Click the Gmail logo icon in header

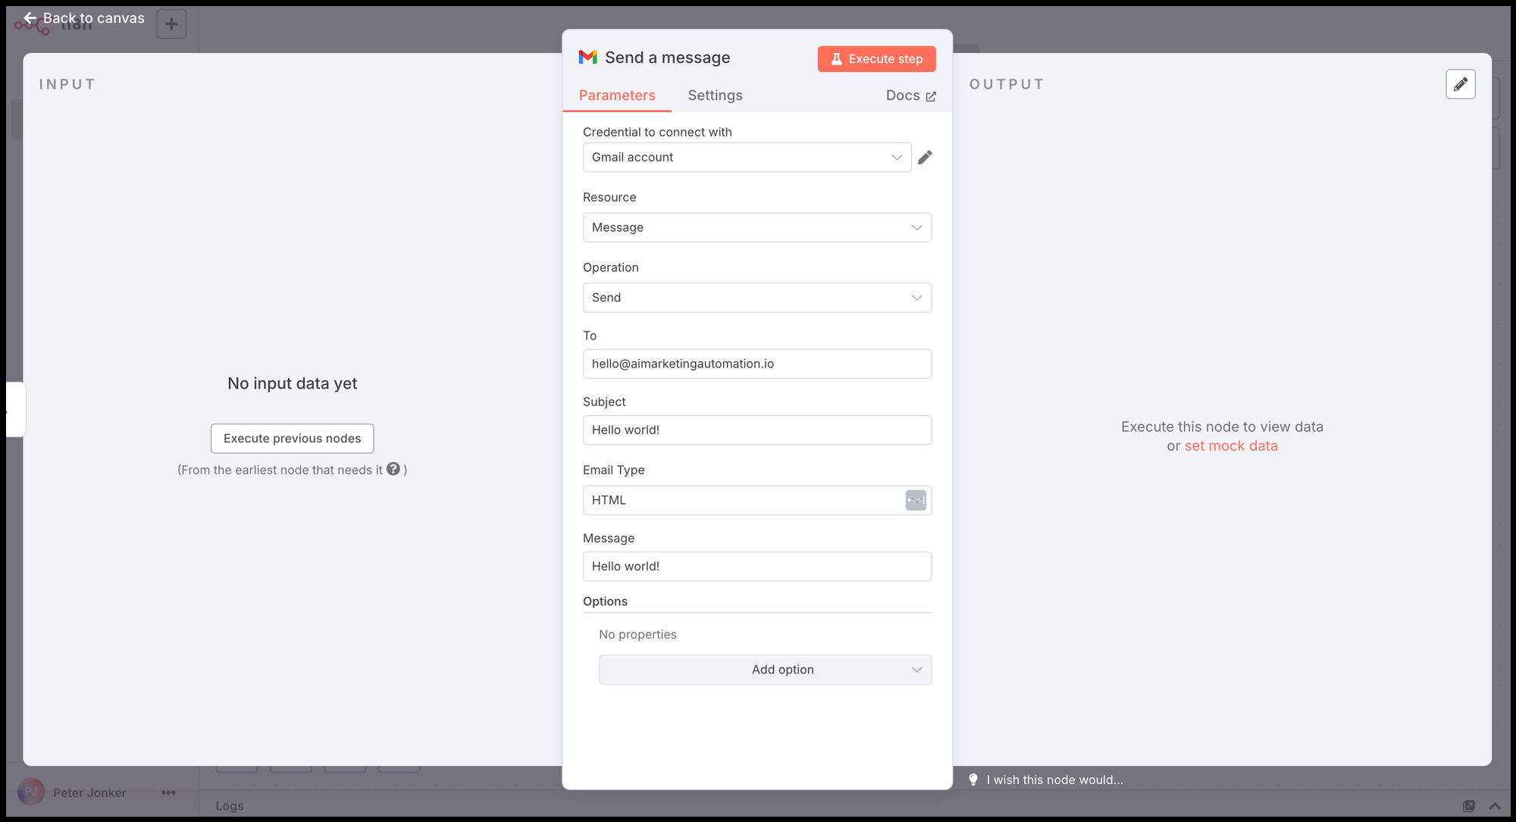(587, 58)
